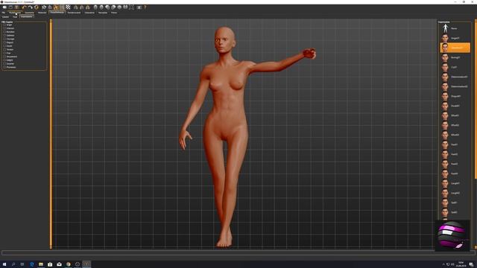Open the Geometries main tab
The image size is (477, 268).
(30, 13)
